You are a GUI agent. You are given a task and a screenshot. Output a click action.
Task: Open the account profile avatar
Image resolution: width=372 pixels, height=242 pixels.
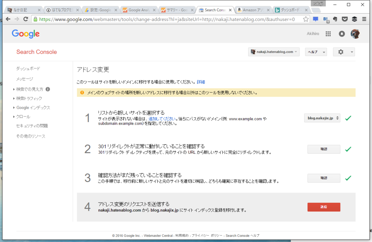tap(355, 34)
